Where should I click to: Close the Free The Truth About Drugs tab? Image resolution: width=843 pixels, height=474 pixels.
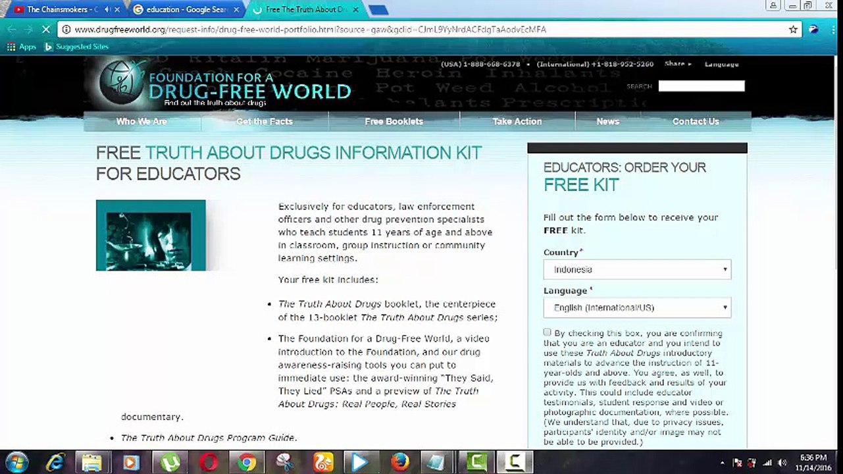355,9
